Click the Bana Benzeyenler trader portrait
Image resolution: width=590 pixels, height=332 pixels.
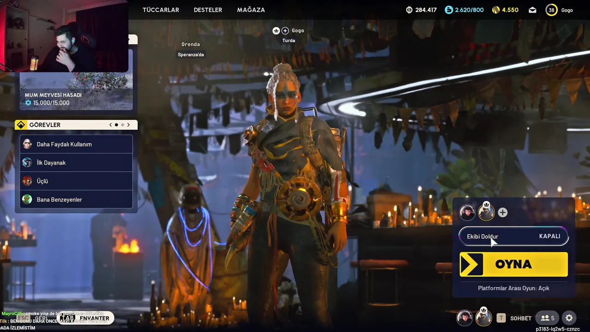[x=27, y=199]
